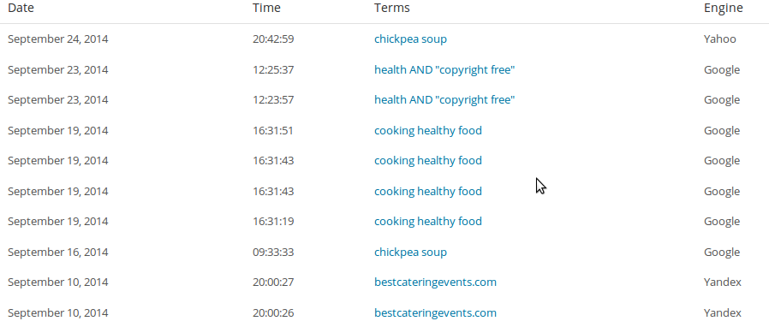This screenshot has width=769, height=327.
Task: Click the Yandex engine cell beside 20:00:27
Action: [x=723, y=282]
